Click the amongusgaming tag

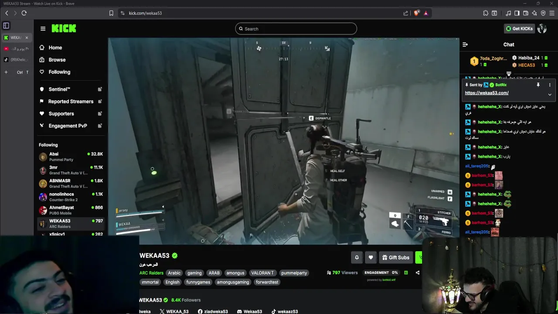point(233,282)
